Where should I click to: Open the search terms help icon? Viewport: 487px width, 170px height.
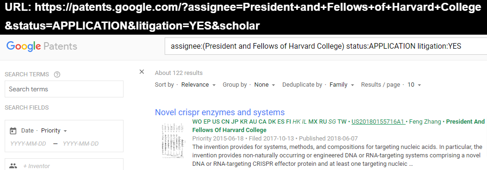(57, 74)
